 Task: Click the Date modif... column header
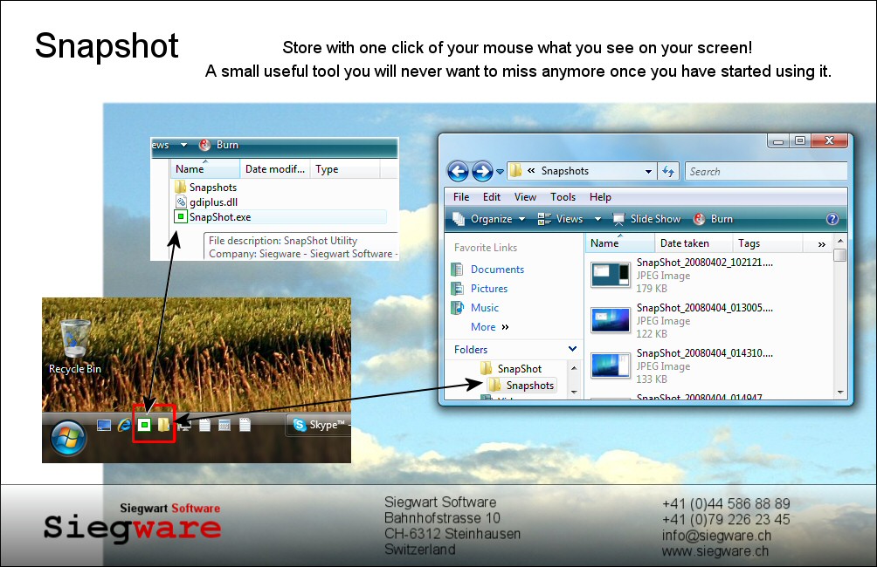[x=274, y=168]
